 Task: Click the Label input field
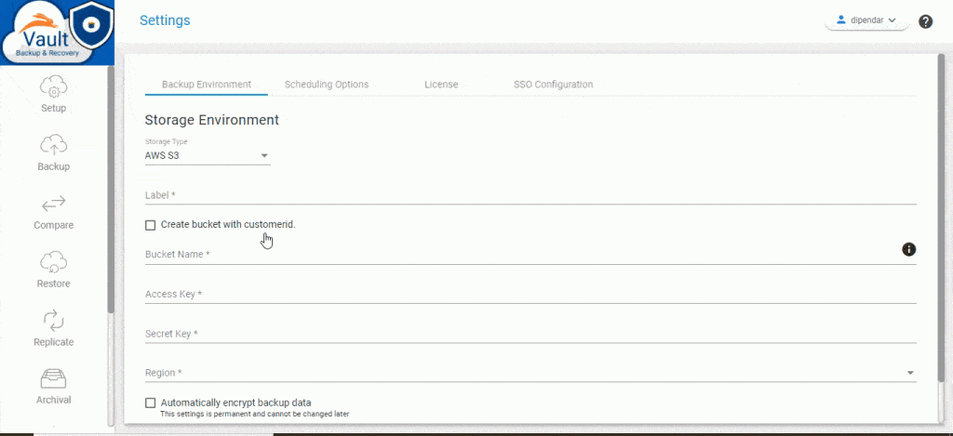tap(530, 195)
